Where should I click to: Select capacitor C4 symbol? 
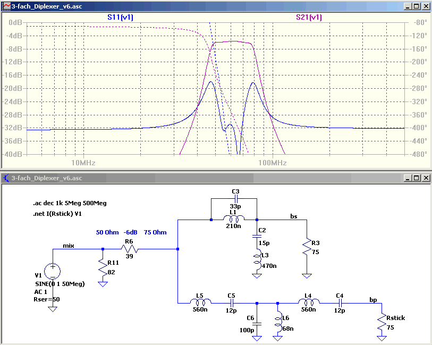(340, 303)
